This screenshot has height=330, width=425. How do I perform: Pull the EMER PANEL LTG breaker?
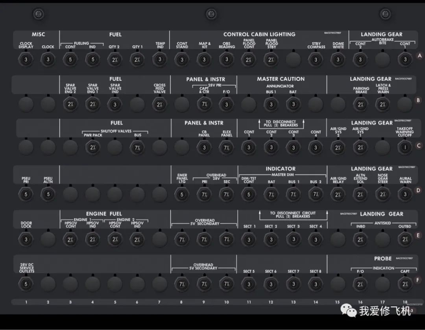[x=182, y=194]
